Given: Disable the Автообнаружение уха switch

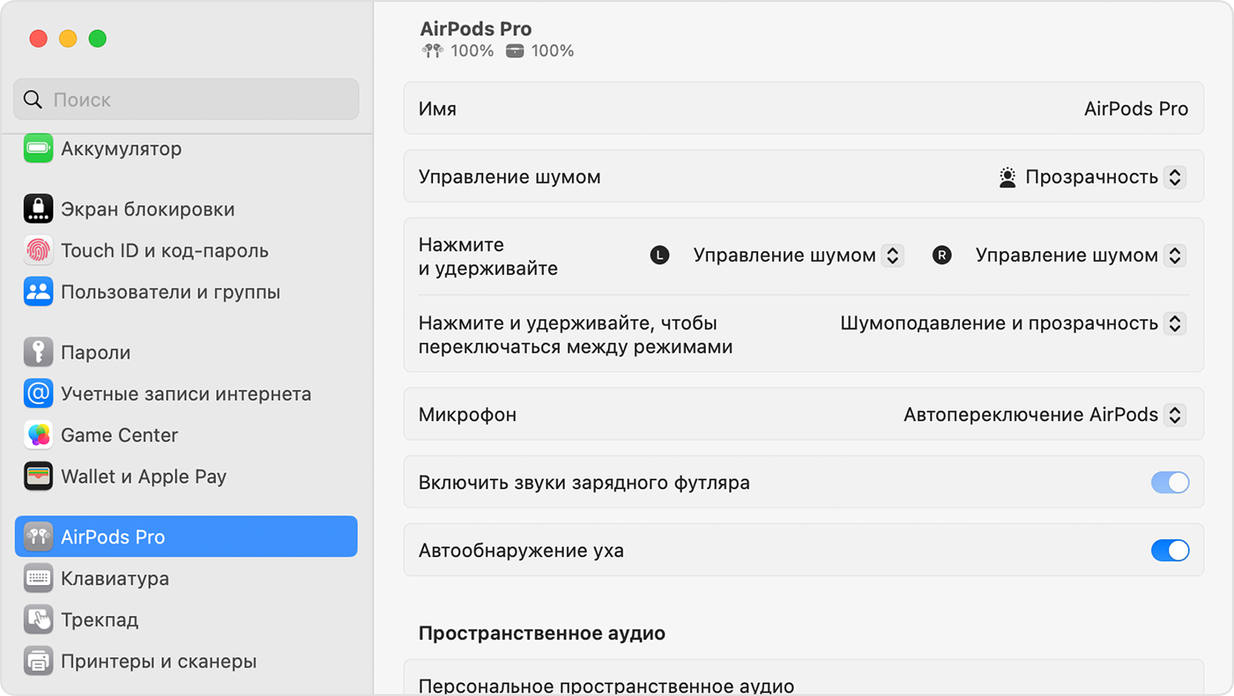Looking at the screenshot, I should (x=1170, y=551).
